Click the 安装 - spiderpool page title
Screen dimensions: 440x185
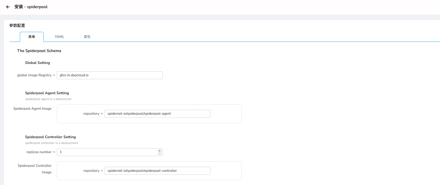(x=31, y=7)
